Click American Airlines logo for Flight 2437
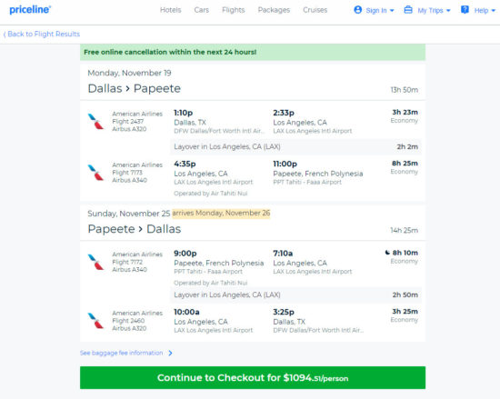 pyautogui.click(x=95, y=121)
